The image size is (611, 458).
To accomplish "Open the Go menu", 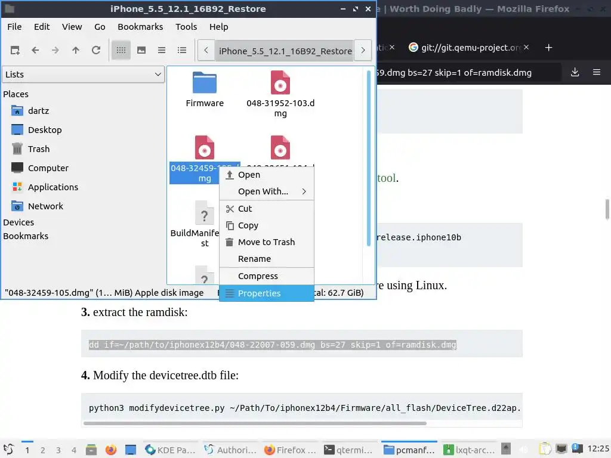I will pos(100,27).
